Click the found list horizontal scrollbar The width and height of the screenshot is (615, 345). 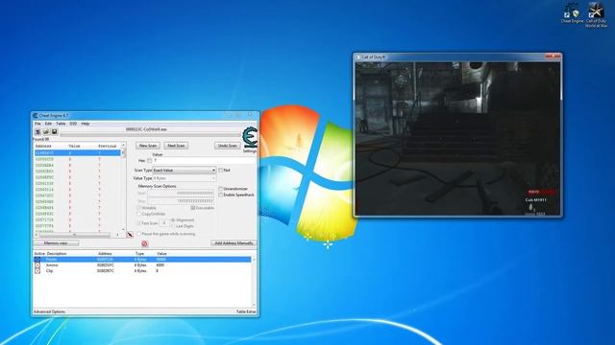[x=78, y=235]
